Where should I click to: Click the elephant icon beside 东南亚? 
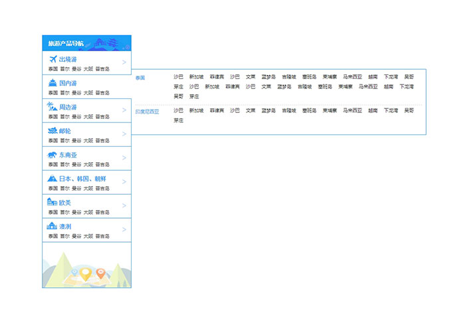pos(52,154)
